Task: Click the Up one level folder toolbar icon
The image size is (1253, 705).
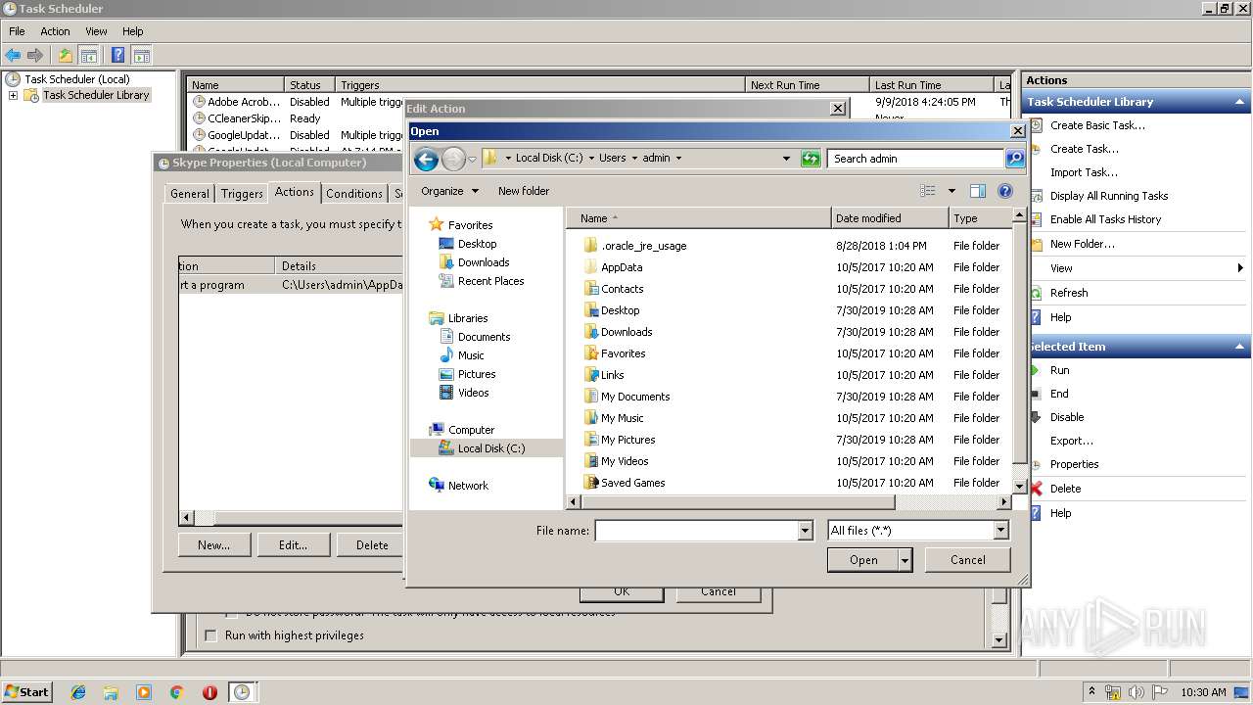Action: point(65,56)
